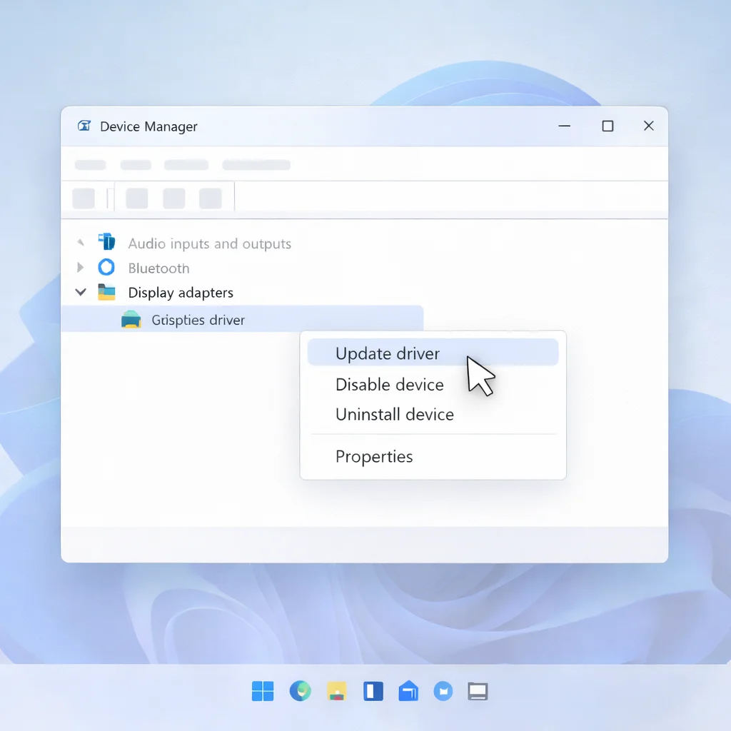
Task: Click the Display adapters folder icon
Action: click(x=107, y=292)
